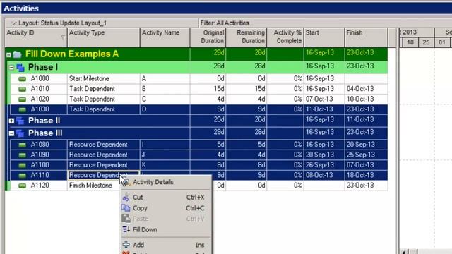Select Task Dependent type cell for A1030

[x=104, y=110]
